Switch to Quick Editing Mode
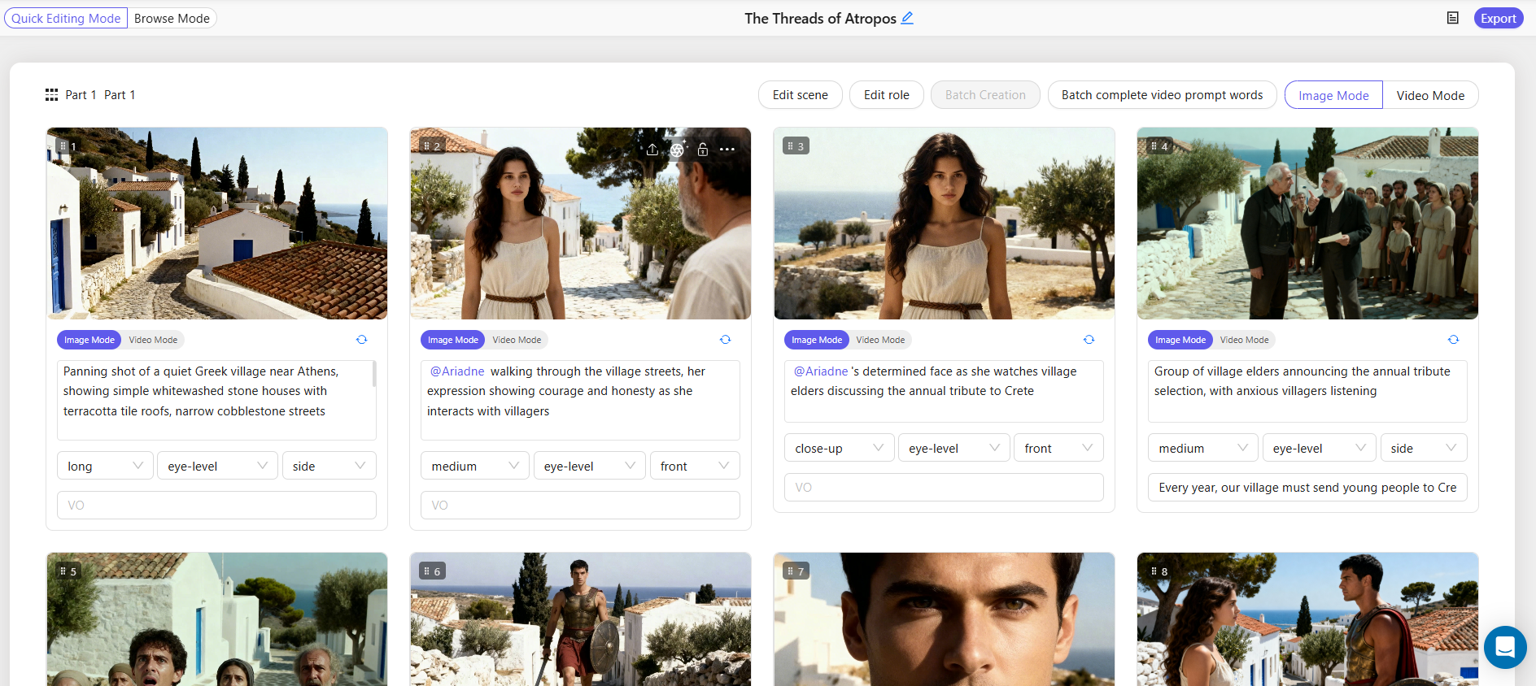 click(x=66, y=18)
